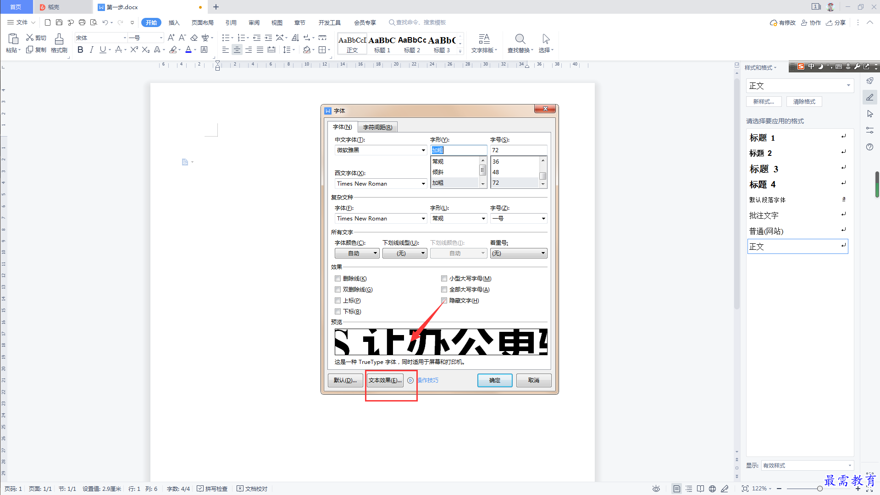Open the Page Layout (页面布局) tab
This screenshot has width=880, height=495.
point(202,22)
